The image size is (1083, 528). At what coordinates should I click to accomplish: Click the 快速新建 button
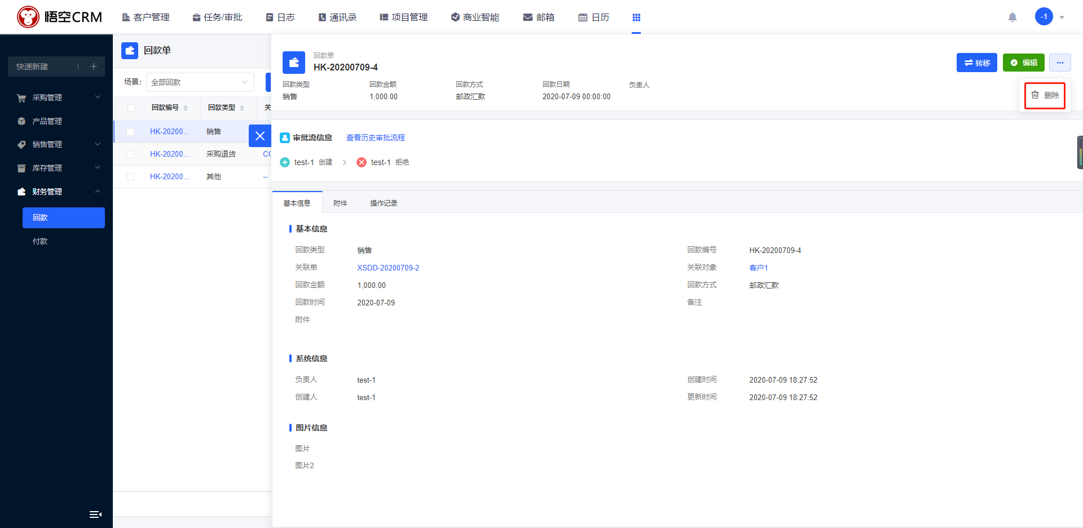pyautogui.click(x=56, y=66)
